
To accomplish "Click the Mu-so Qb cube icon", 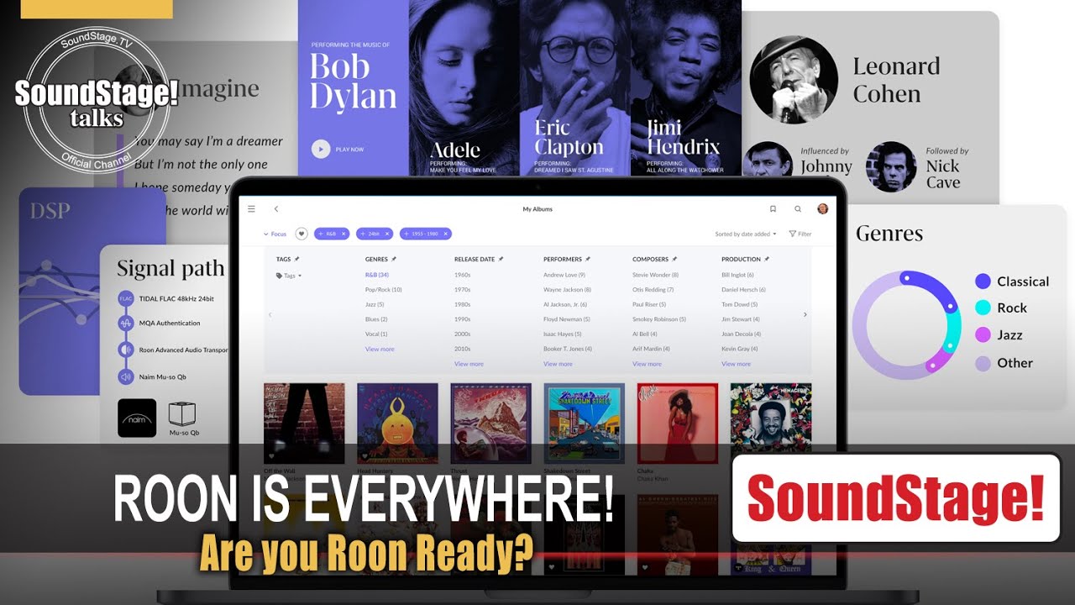I will coord(182,413).
